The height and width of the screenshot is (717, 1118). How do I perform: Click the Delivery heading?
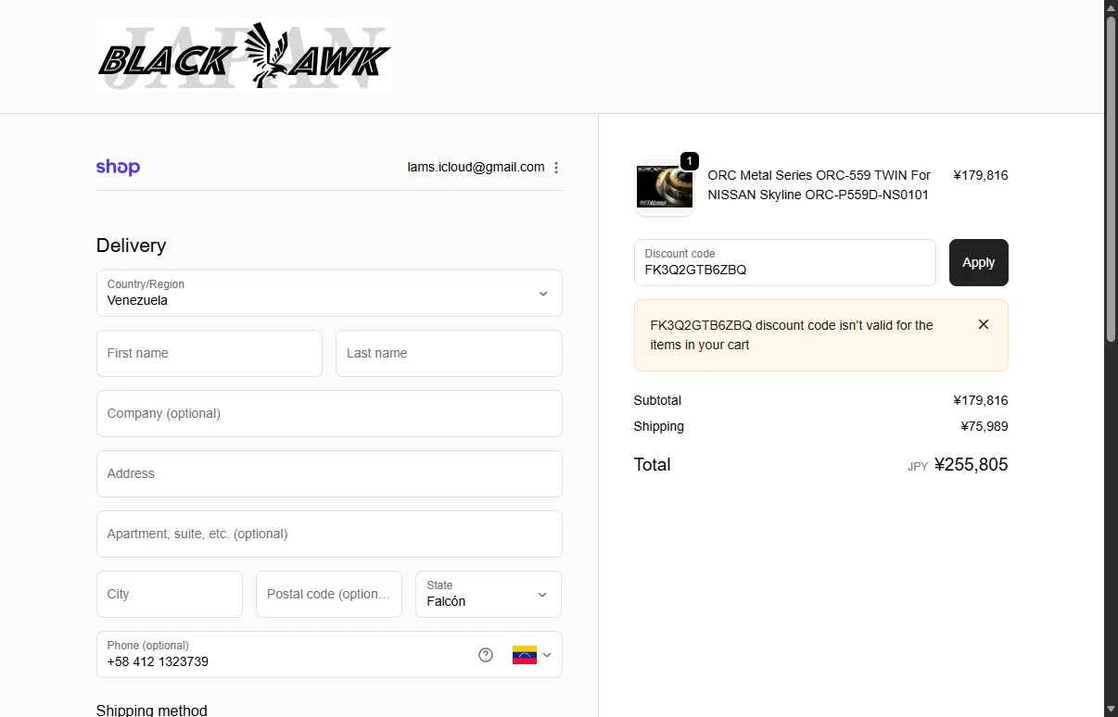[x=131, y=245]
